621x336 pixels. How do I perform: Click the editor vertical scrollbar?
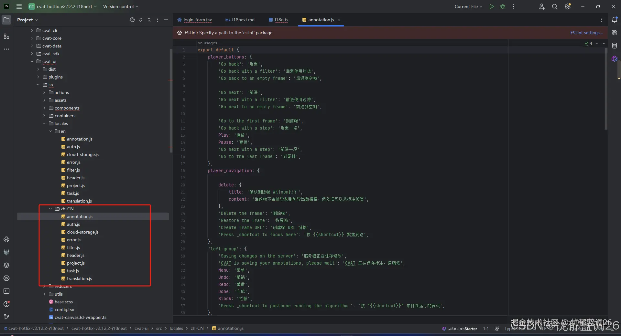click(x=606, y=88)
